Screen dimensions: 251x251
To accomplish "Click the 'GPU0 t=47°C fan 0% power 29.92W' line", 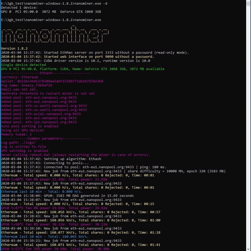I will (x=54, y=208).
